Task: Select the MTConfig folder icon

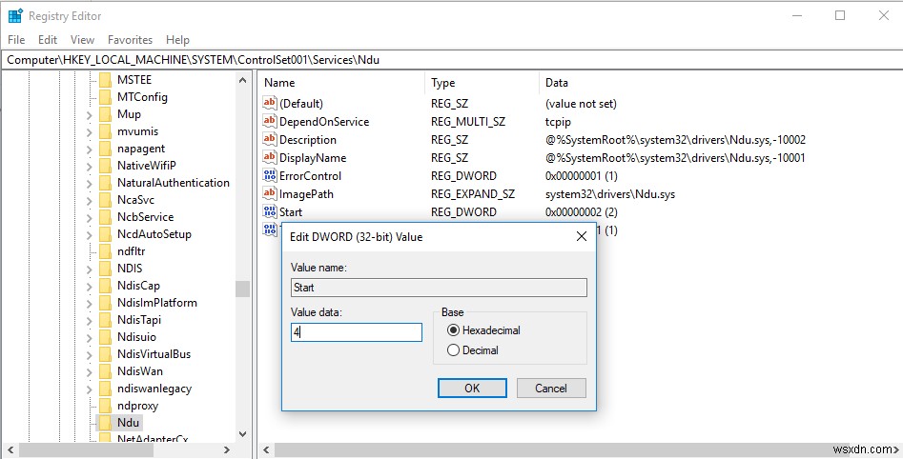Action: 105,96
